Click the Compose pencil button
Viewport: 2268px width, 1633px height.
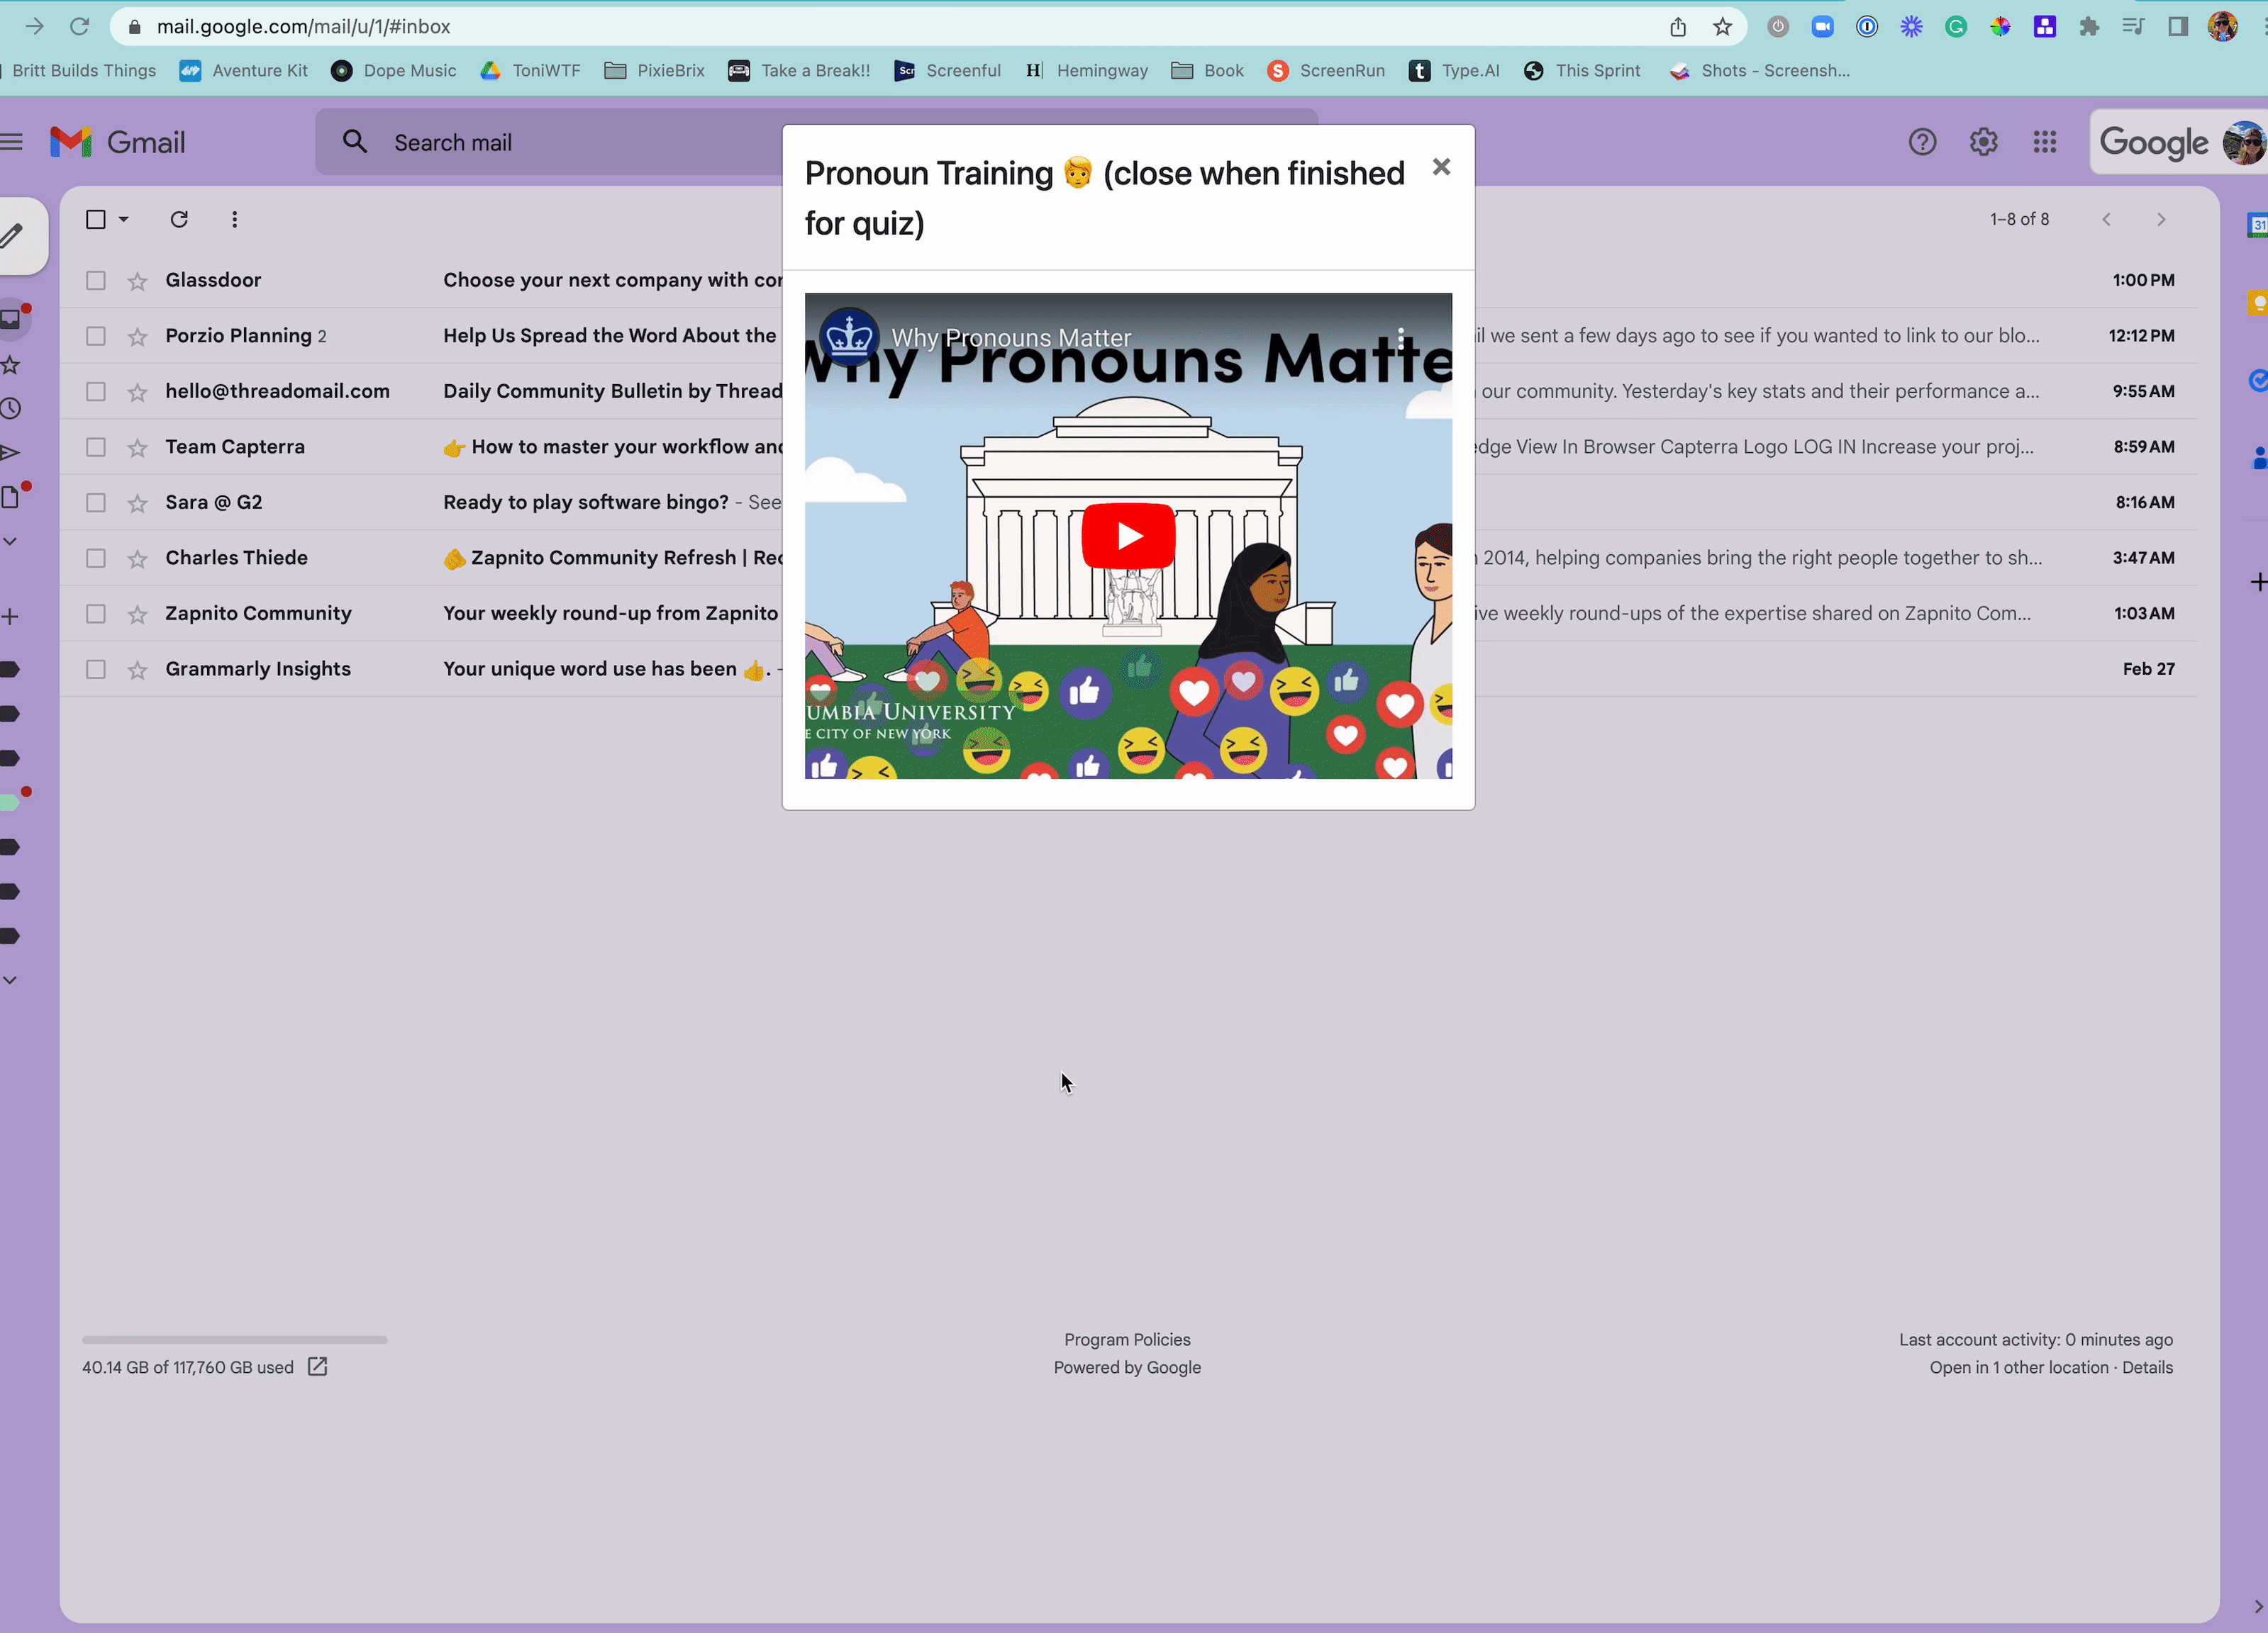point(12,236)
